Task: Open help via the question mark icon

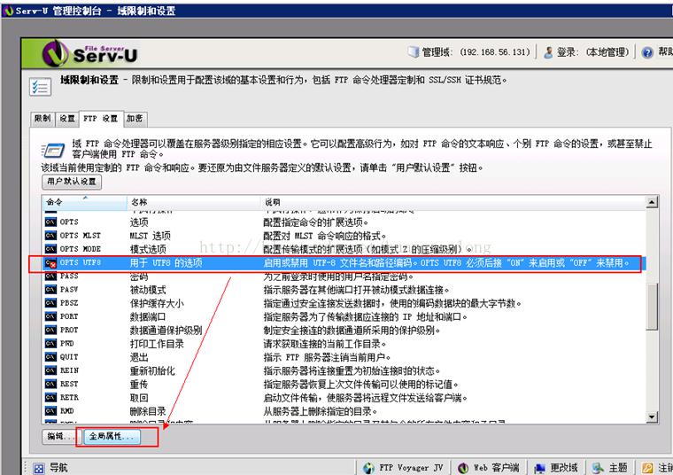Action: point(647,52)
